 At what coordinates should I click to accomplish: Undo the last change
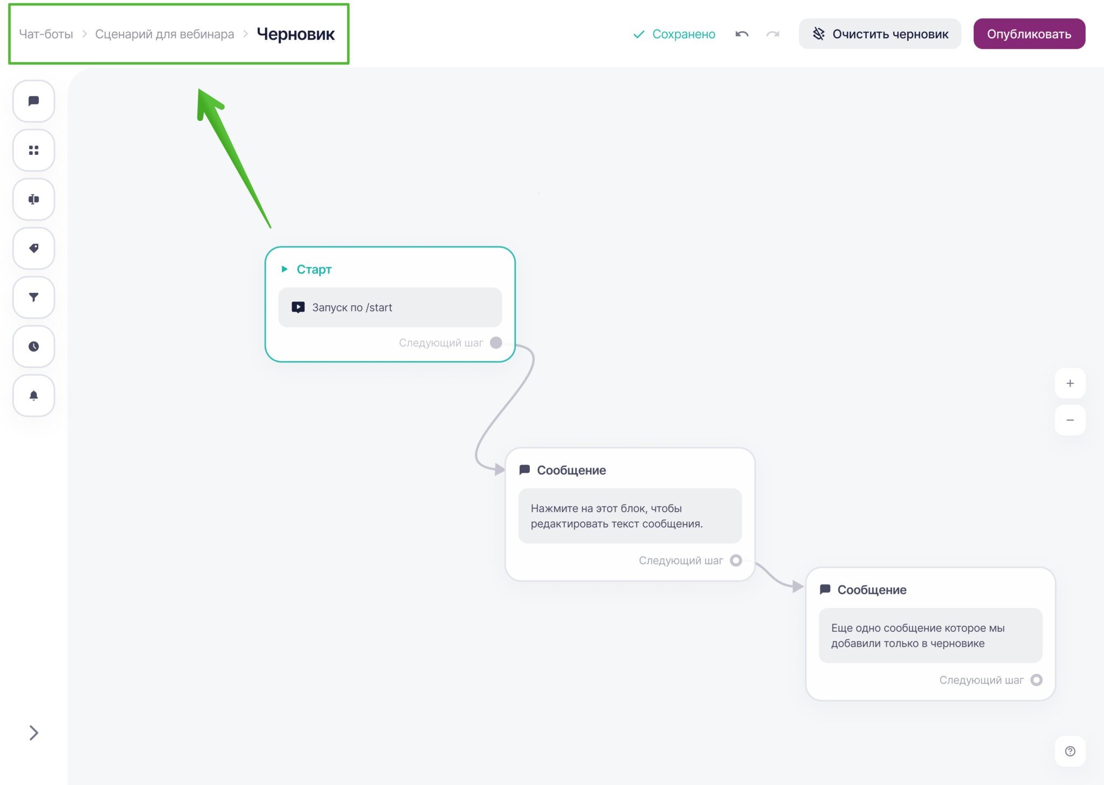point(742,34)
